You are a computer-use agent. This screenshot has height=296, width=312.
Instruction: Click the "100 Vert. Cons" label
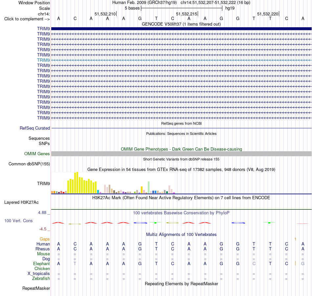click(x=18, y=221)
